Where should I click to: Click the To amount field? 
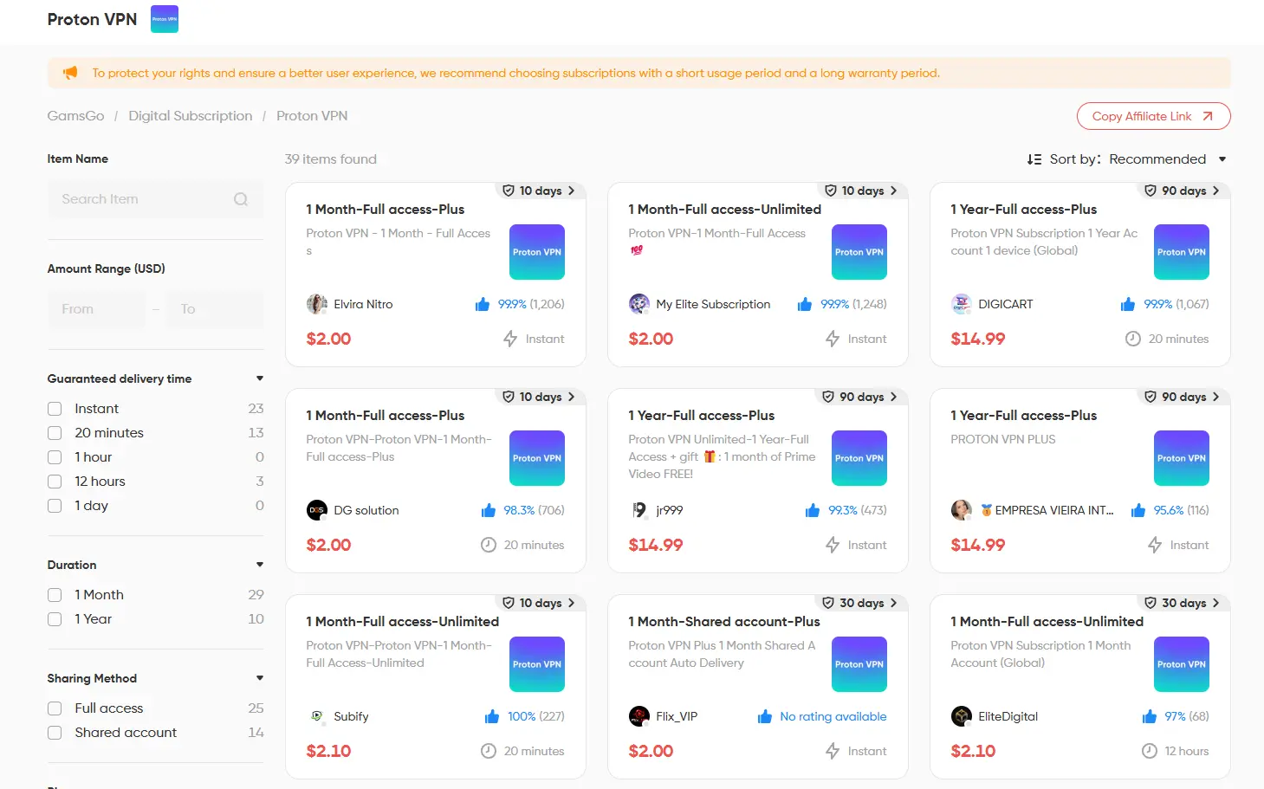(215, 309)
